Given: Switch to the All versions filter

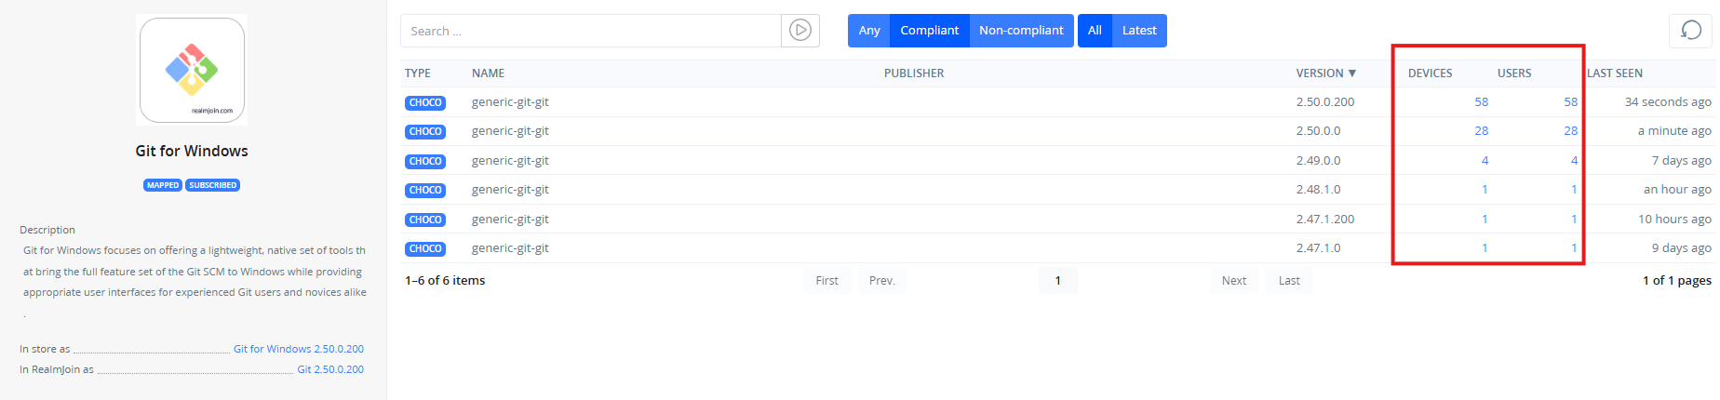Looking at the screenshot, I should pyautogui.click(x=1095, y=31).
